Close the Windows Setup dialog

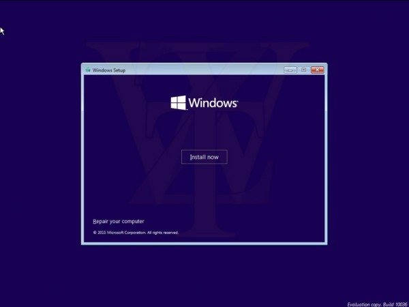(317, 70)
